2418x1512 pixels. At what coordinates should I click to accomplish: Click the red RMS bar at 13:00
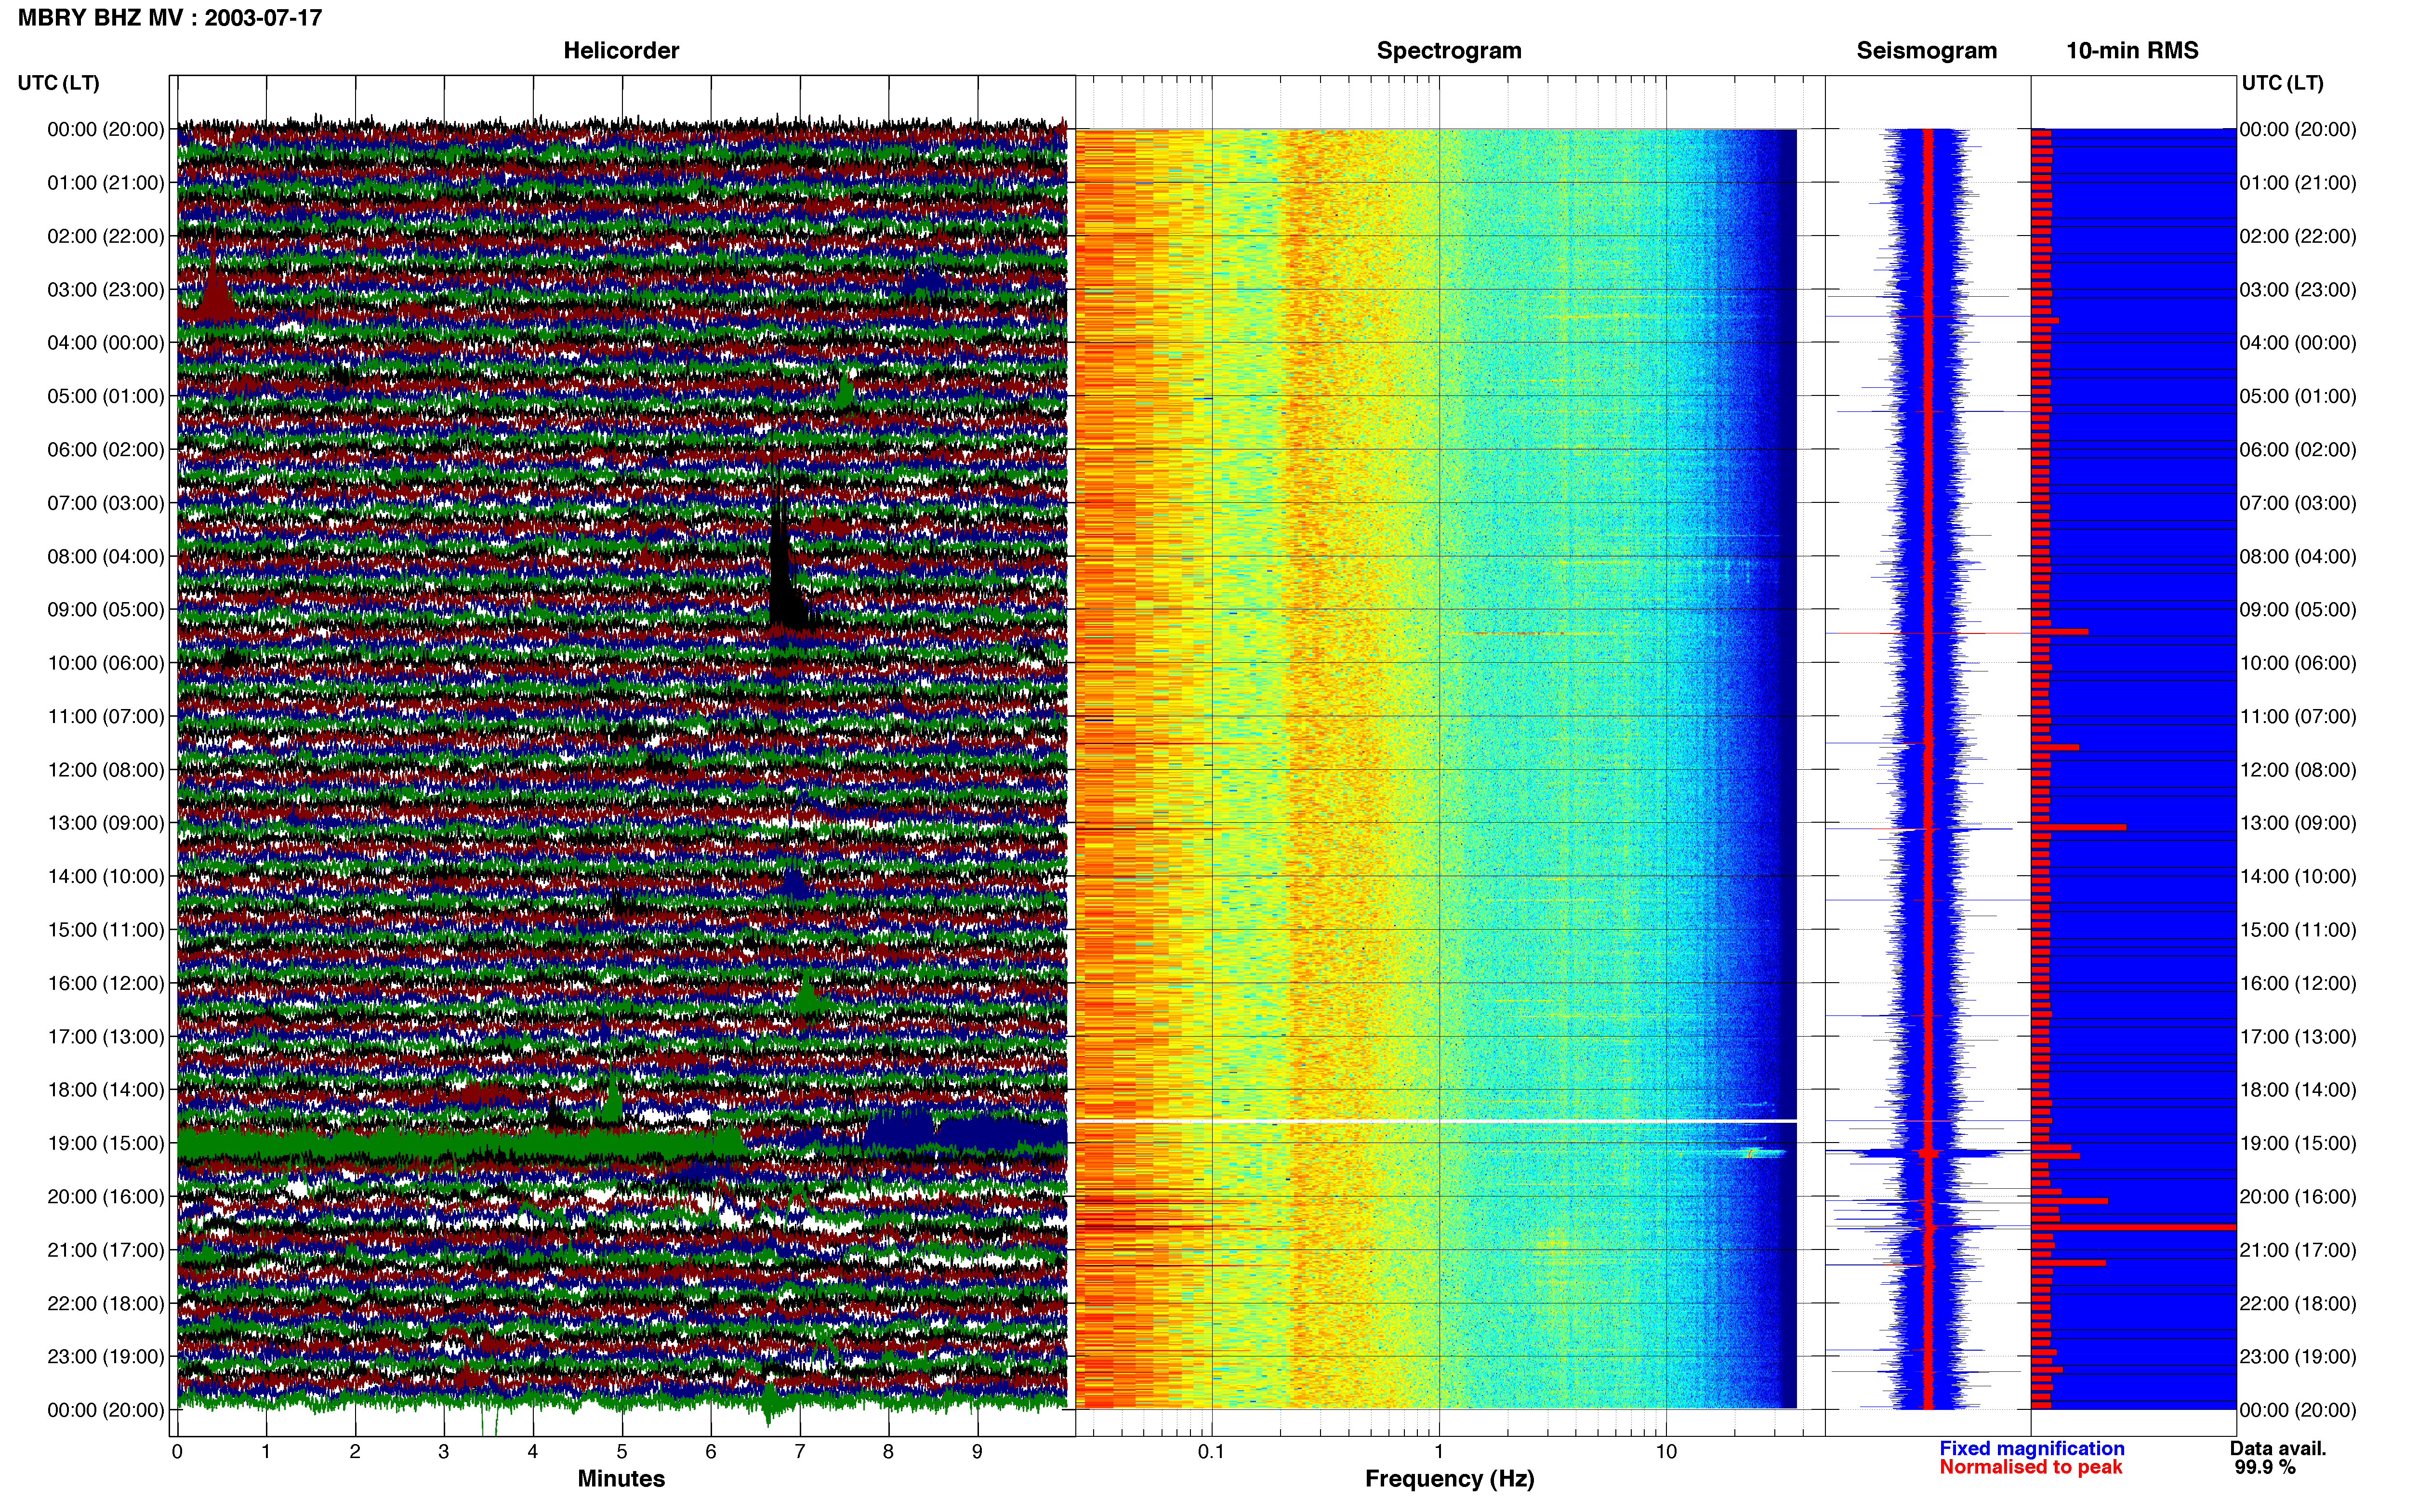pyautogui.click(x=2078, y=827)
